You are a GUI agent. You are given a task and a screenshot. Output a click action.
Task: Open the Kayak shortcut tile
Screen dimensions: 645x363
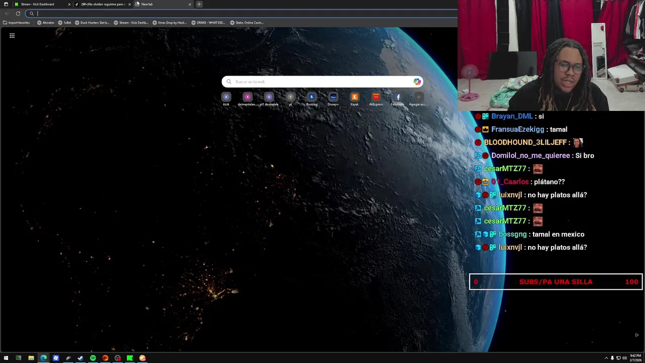pyautogui.click(x=354, y=99)
